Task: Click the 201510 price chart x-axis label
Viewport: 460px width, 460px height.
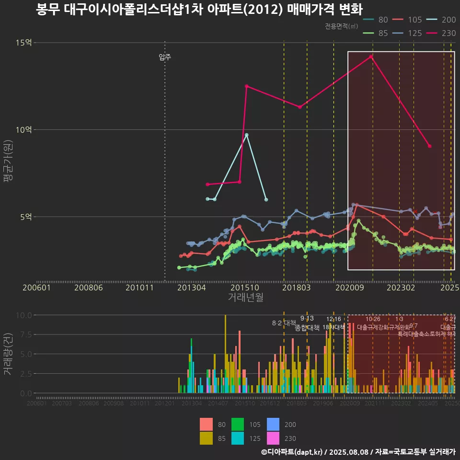Action: 245,287
